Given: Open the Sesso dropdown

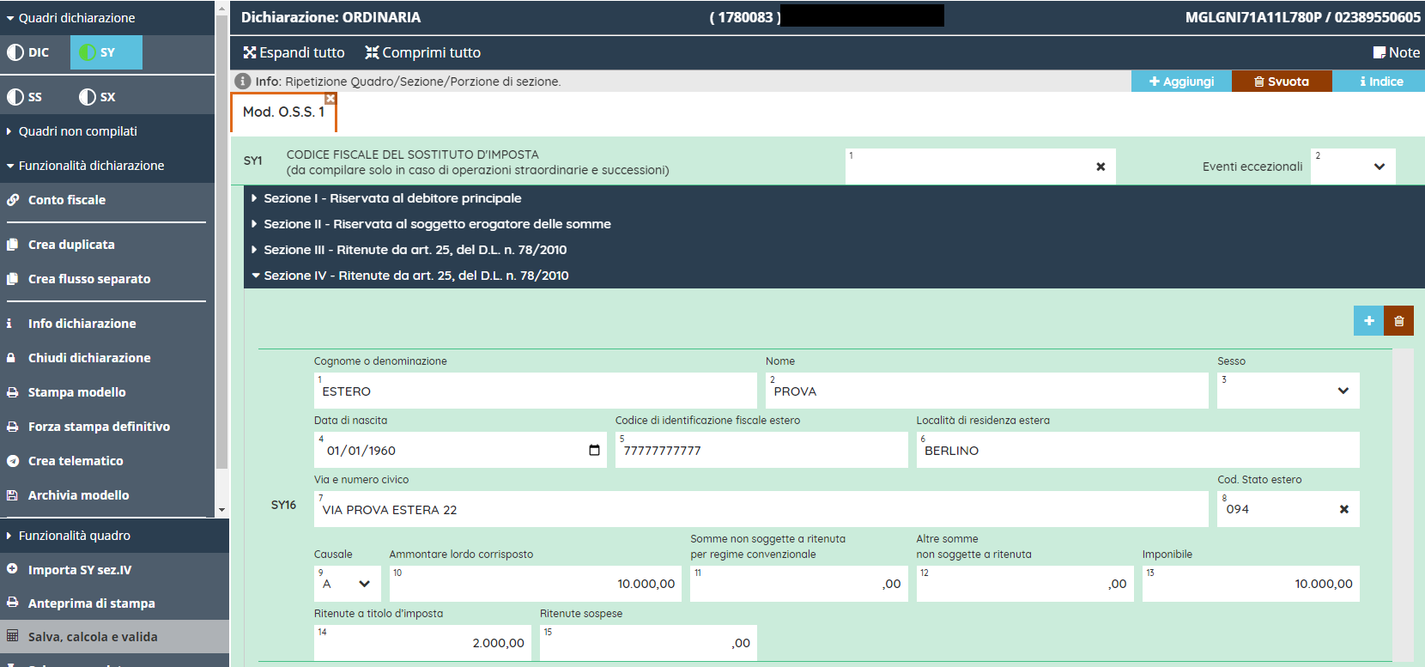Looking at the screenshot, I should tap(1288, 391).
